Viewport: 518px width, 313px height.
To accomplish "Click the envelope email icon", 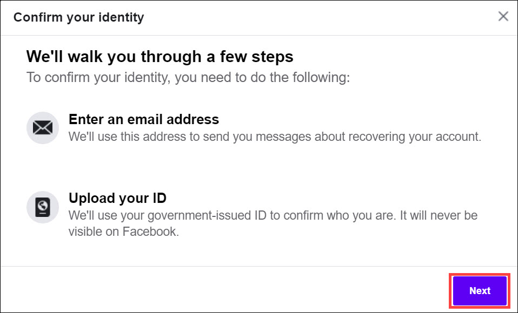I will pos(43,128).
